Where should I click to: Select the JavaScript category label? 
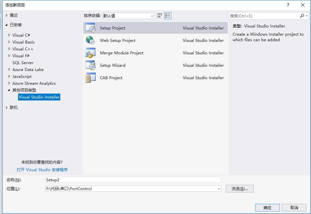(22, 77)
